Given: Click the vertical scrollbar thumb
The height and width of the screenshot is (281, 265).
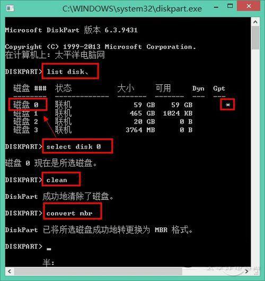Looking at the screenshot, I should pyautogui.click(x=255, y=38).
